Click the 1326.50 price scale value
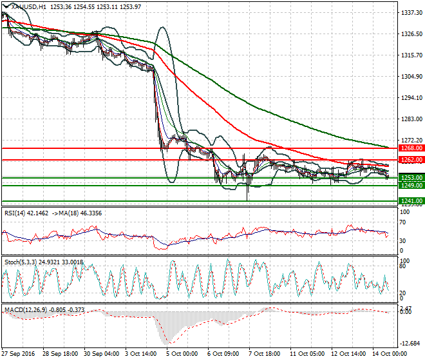Viewport: 425px width, 361px height. click(x=411, y=34)
